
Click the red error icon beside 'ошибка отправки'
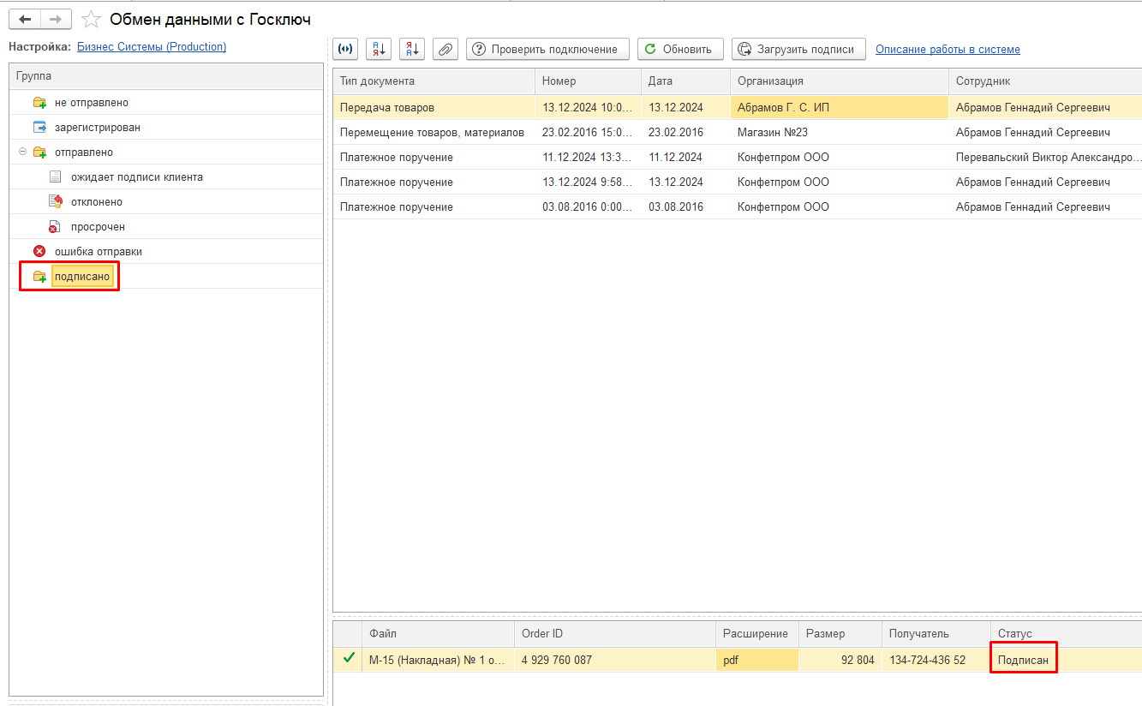coord(39,252)
